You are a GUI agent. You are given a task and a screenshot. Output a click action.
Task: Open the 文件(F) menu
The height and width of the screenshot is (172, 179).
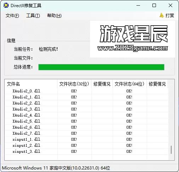point(12,16)
